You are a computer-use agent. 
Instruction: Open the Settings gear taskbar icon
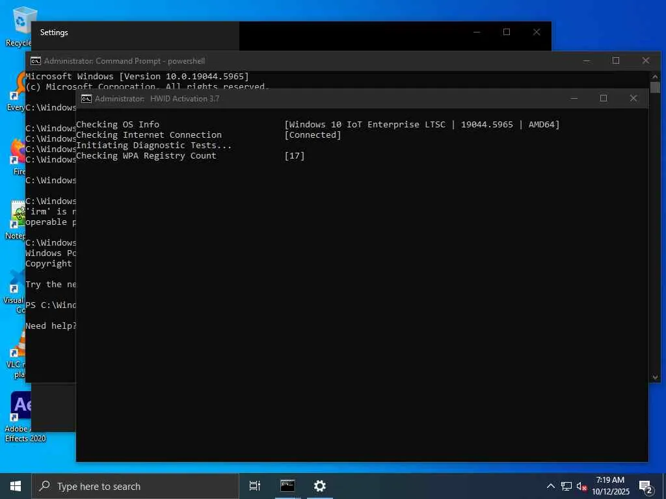319,486
